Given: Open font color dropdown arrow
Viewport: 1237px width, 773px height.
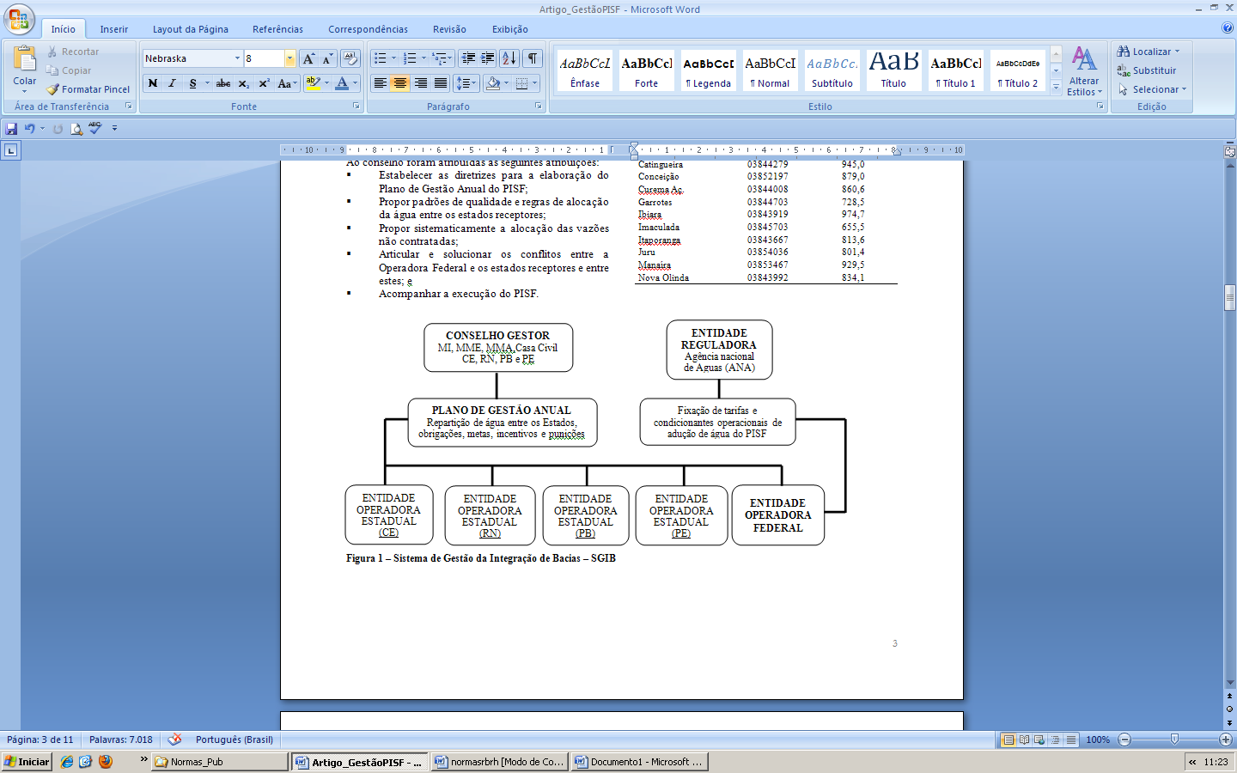Looking at the screenshot, I should click(356, 83).
